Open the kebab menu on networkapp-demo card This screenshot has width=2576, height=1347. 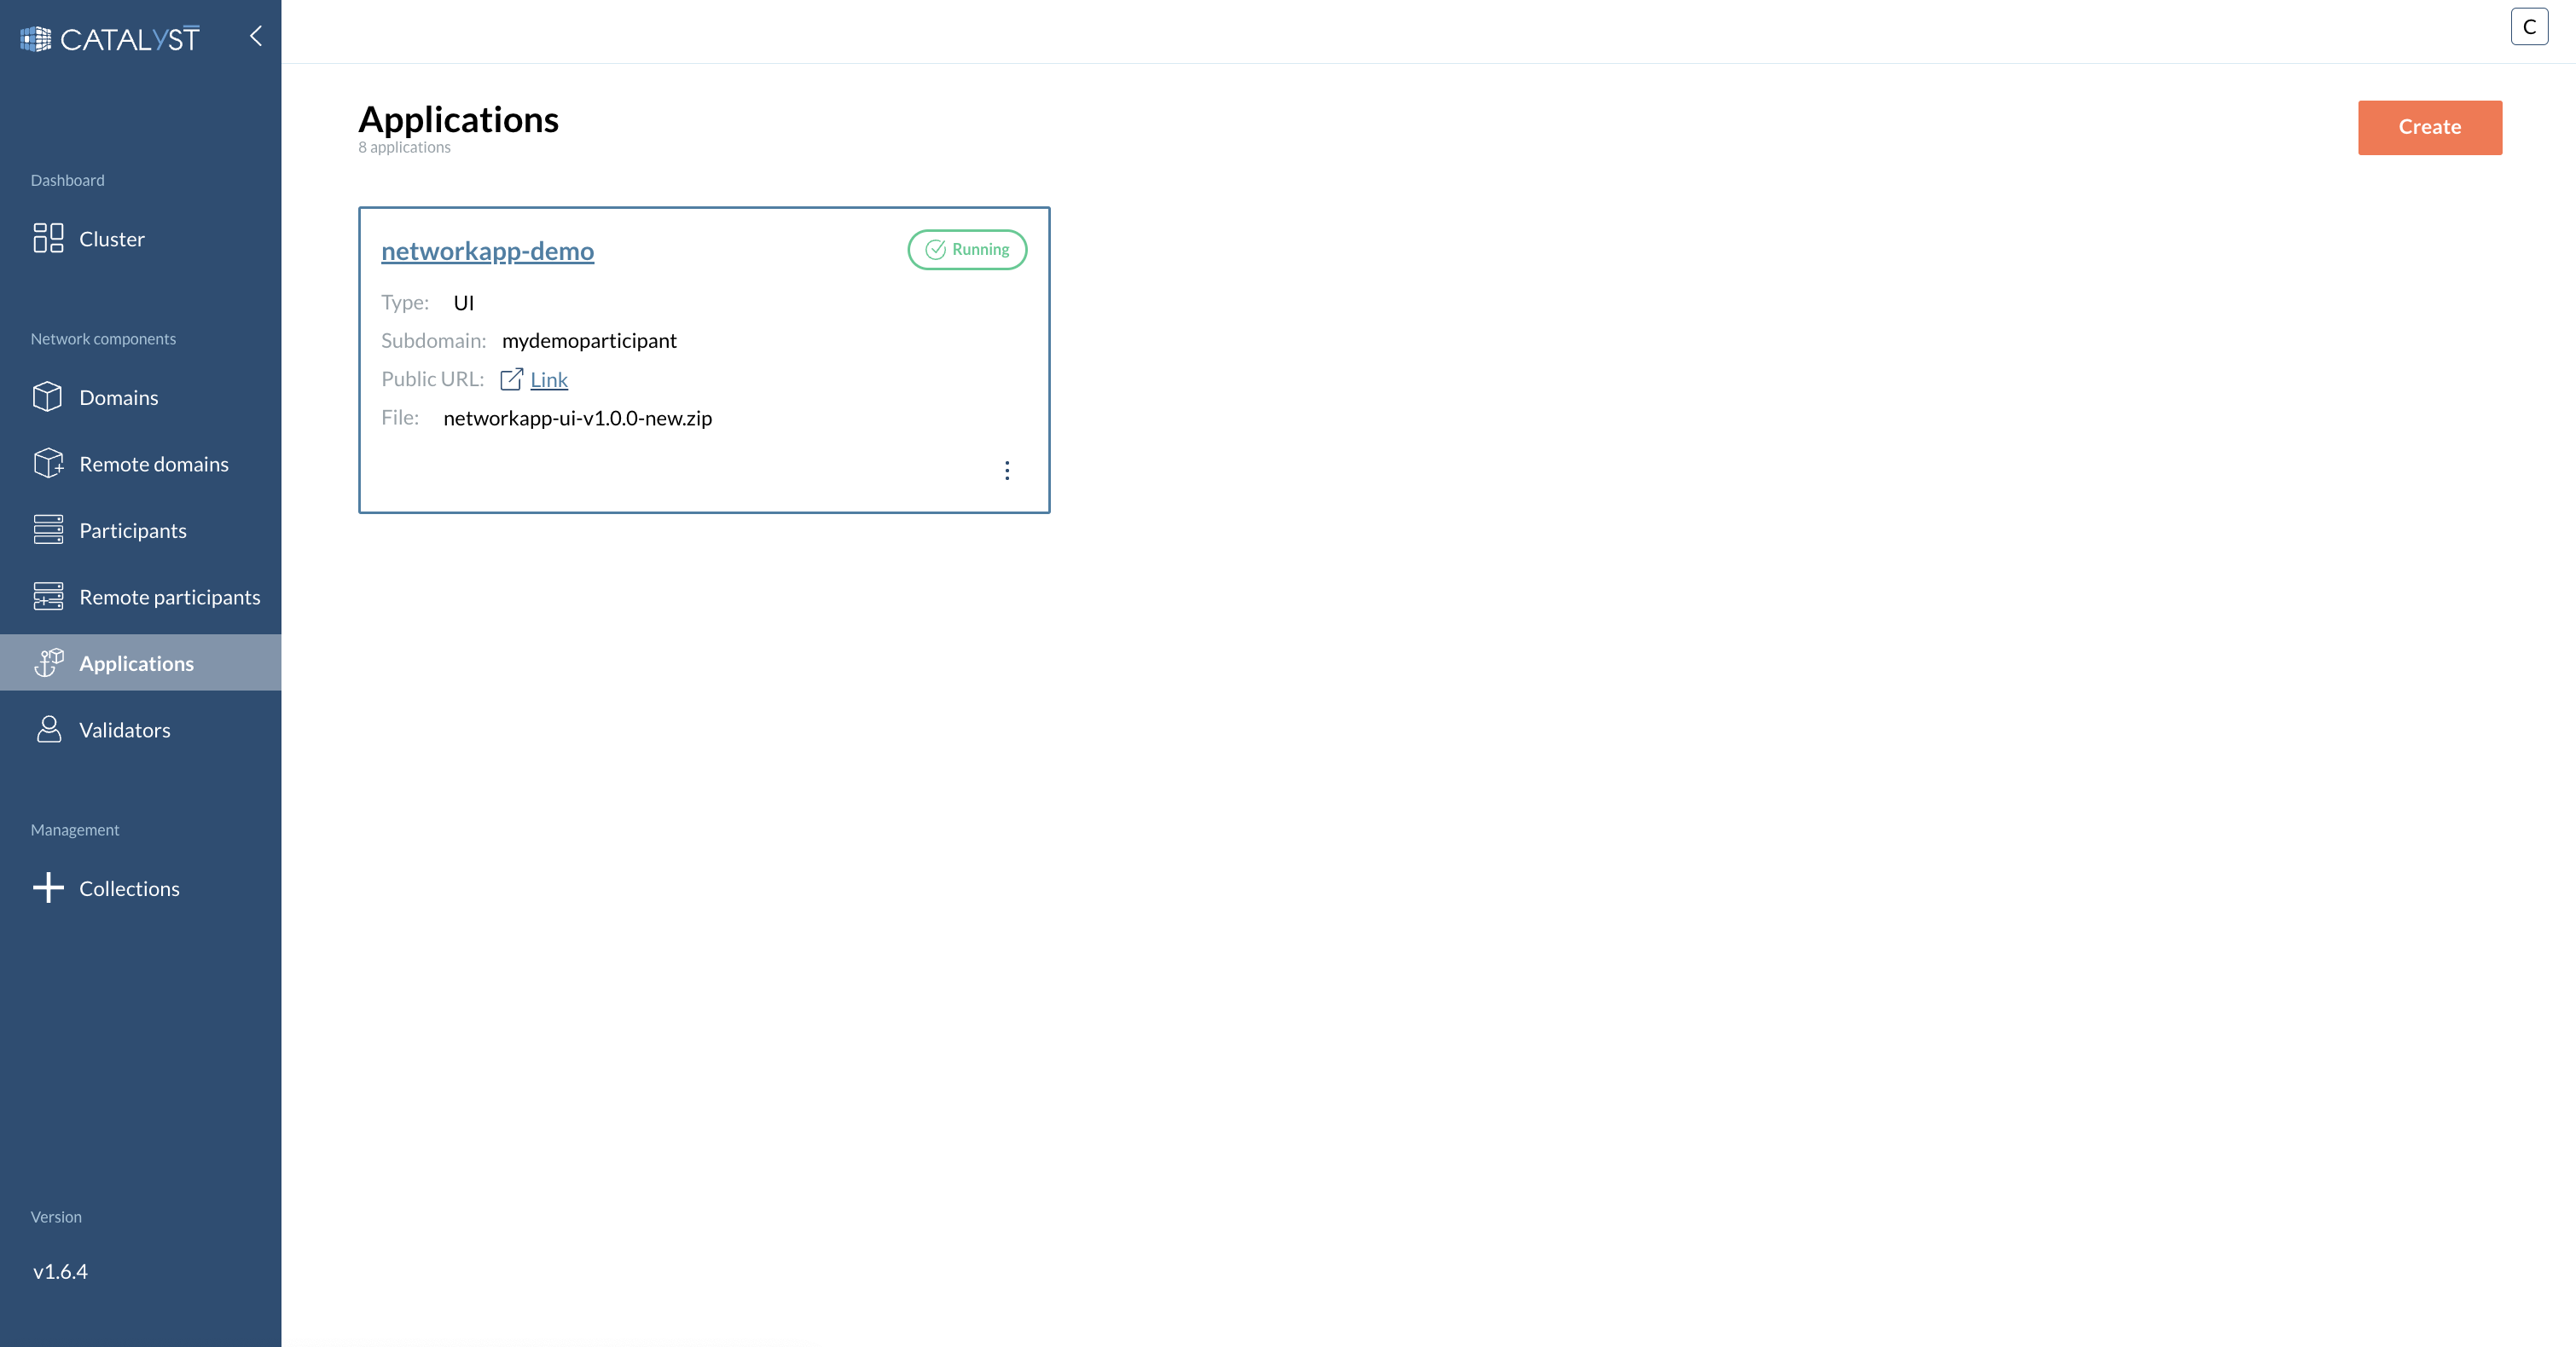click(x=1007, y=470)
